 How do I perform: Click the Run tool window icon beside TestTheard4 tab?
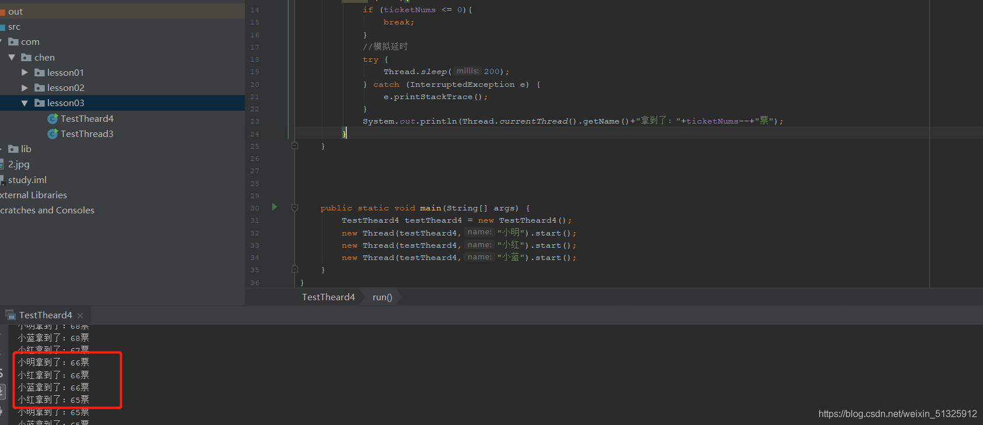[10, 315]
